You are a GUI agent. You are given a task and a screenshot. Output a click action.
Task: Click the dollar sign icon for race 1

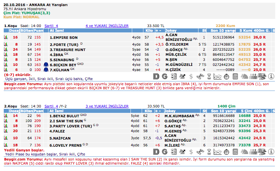pyautogui.click(x=191, y=76)
